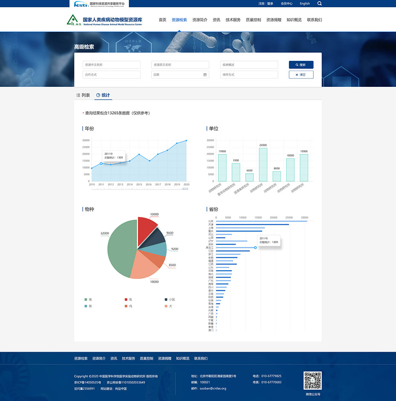Open the 合作方式 dropdown field
This screenshot has width=396, height=401.
[x=111, y=75]
